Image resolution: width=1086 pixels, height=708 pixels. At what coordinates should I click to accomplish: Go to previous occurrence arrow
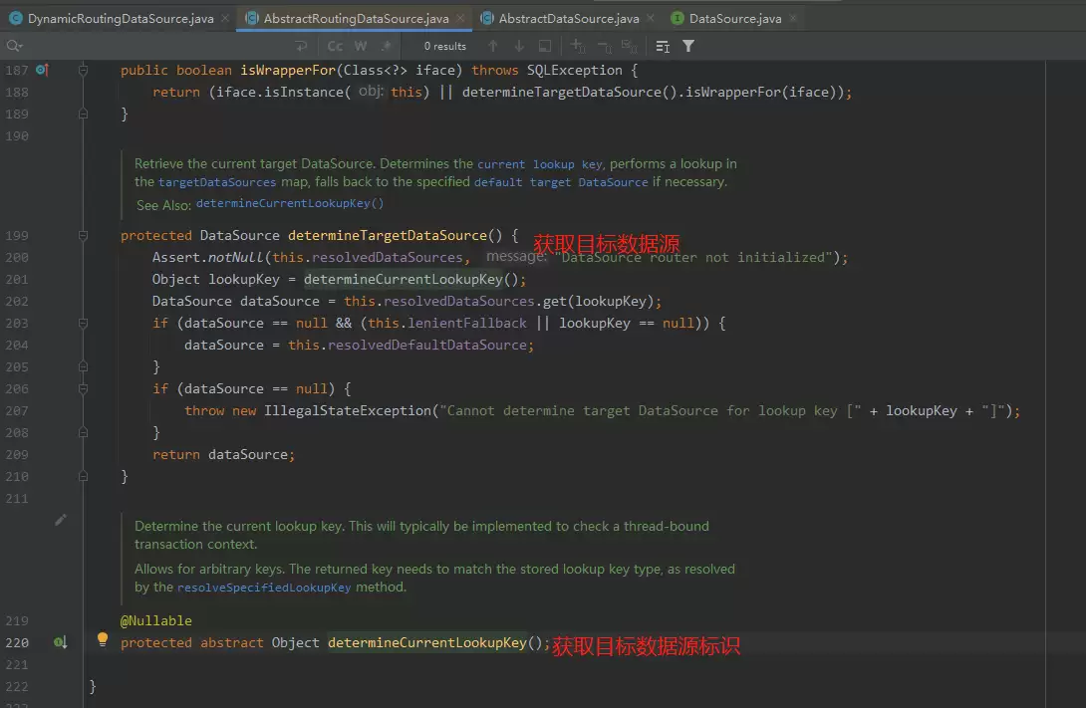493,46
